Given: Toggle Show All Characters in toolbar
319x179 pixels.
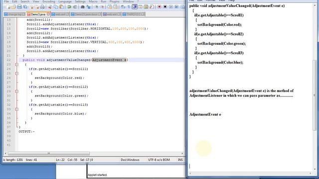Looking at the screenshot, I should [129, 7].
